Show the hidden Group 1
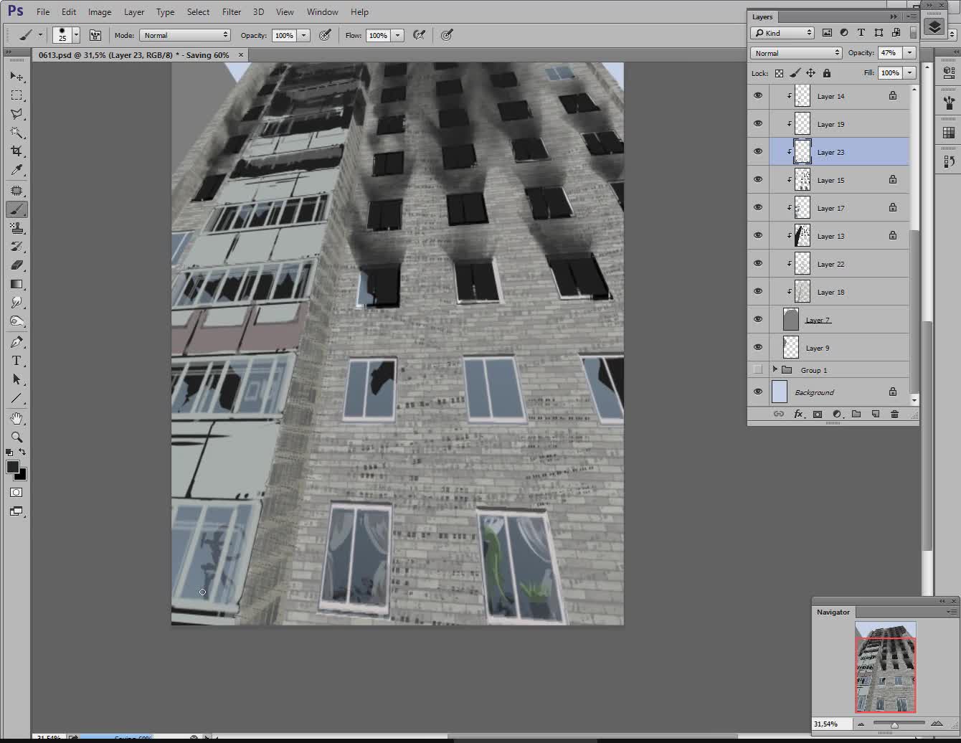The height and width of the screenshot is (743, 961). pos(758,369)
